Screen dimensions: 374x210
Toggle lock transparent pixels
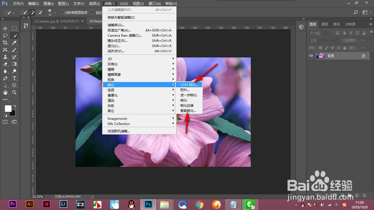[320, 48]
